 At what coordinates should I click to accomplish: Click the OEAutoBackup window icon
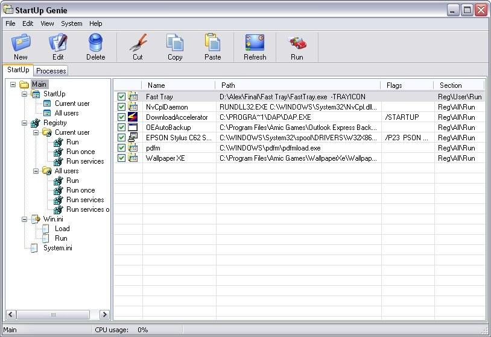133,127
